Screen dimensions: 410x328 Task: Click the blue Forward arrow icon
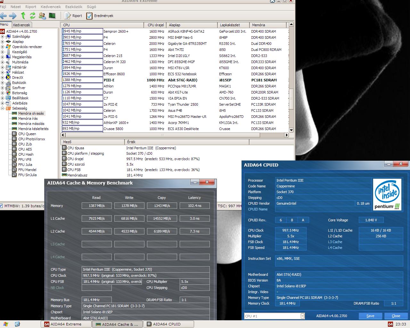(x=13, y=15)
